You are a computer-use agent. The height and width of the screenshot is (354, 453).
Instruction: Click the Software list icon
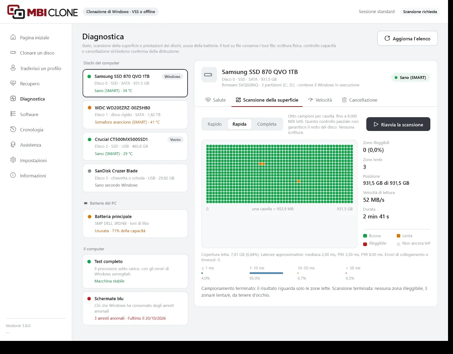coord(13,114)
